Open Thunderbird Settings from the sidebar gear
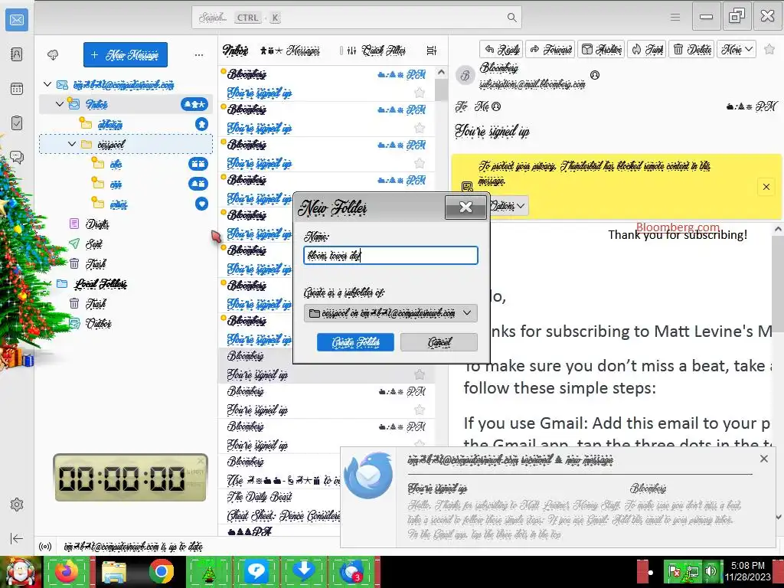 (17, 505)
